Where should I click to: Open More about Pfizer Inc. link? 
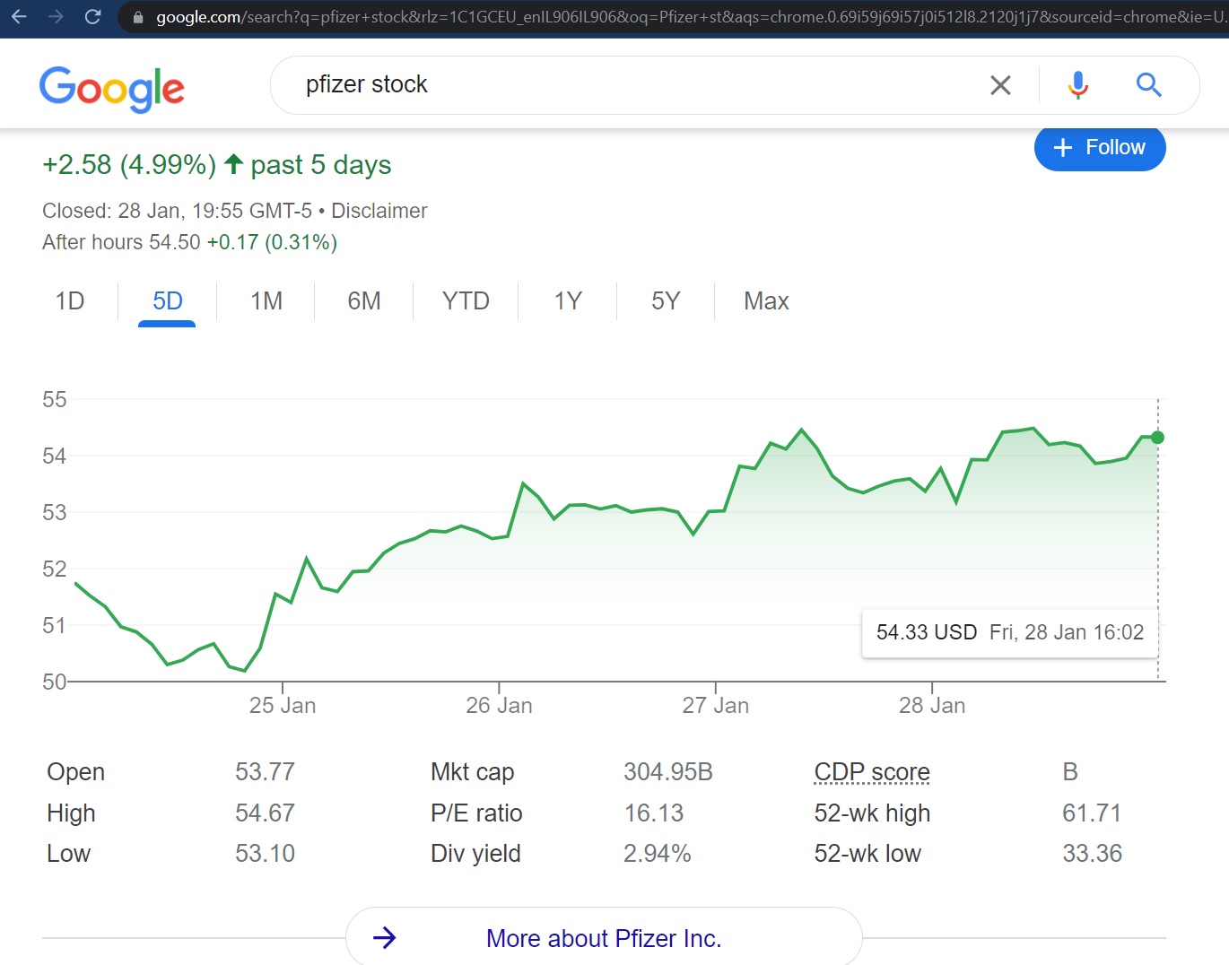[604, 938]
